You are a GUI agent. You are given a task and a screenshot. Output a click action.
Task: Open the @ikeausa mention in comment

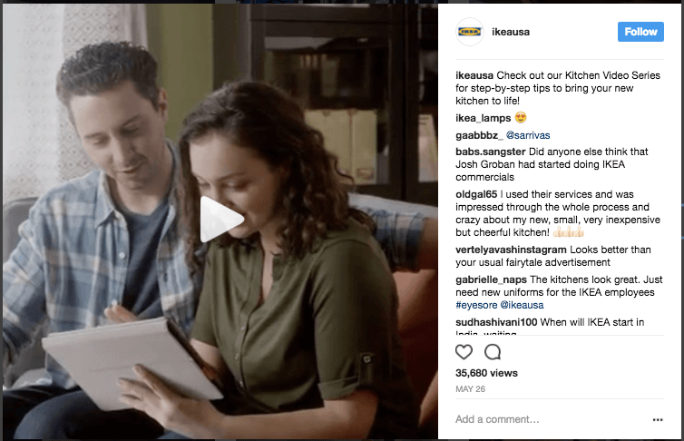(x=522, y=305)
